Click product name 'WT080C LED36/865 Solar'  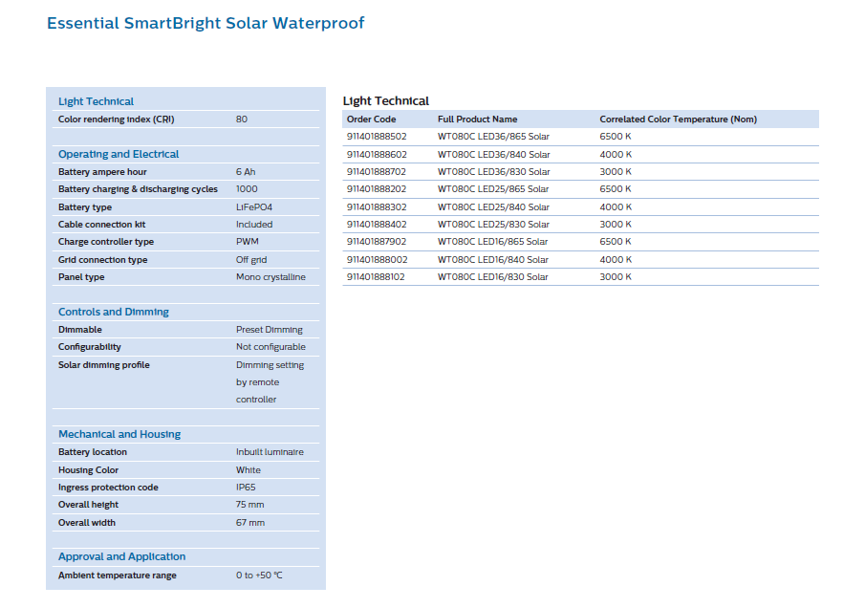[x=494, y=137]
